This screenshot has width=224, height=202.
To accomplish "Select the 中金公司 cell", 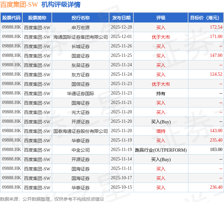I will 81,150.
